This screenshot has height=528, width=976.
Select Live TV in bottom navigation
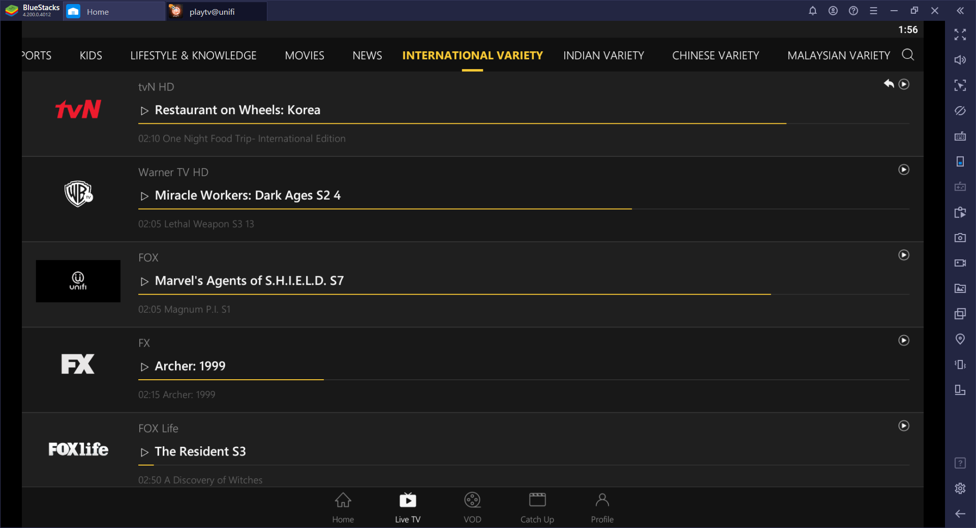tap(408, 508)
